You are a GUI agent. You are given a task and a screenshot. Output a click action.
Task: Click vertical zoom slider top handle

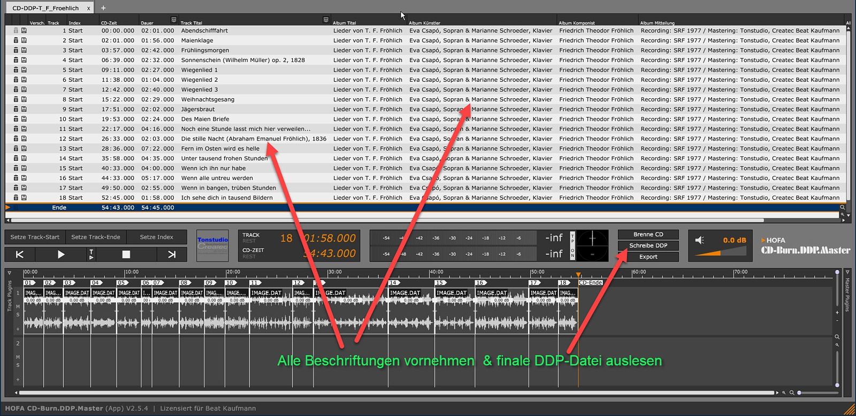(837, 272)
